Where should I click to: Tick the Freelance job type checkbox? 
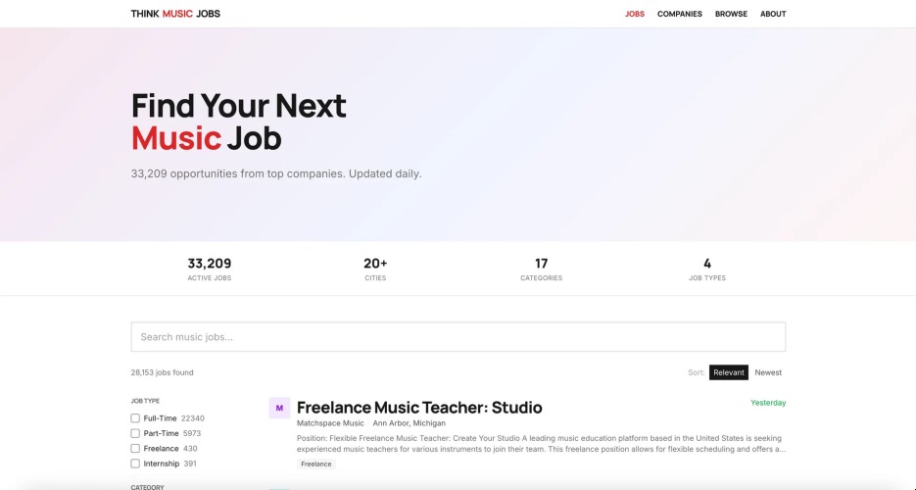135,449
